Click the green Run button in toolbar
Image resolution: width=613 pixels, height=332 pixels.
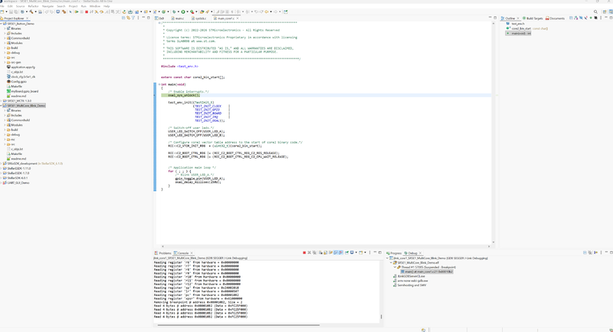[183, 12]
